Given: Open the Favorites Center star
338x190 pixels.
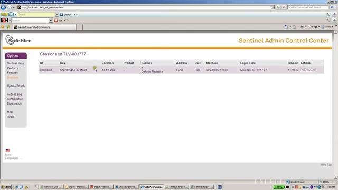Looking at the screenshot, I should click(x=3, y=27).
